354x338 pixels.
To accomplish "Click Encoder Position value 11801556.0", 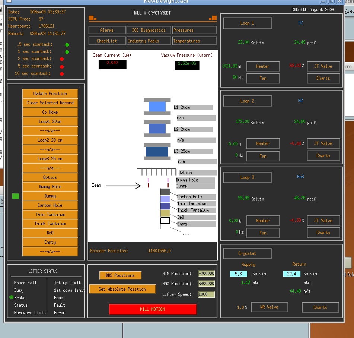I will [159, 251].
